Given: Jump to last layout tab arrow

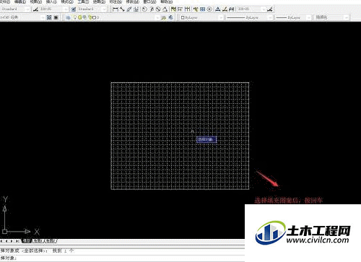Looking at the screenshot, I should 17,241.
